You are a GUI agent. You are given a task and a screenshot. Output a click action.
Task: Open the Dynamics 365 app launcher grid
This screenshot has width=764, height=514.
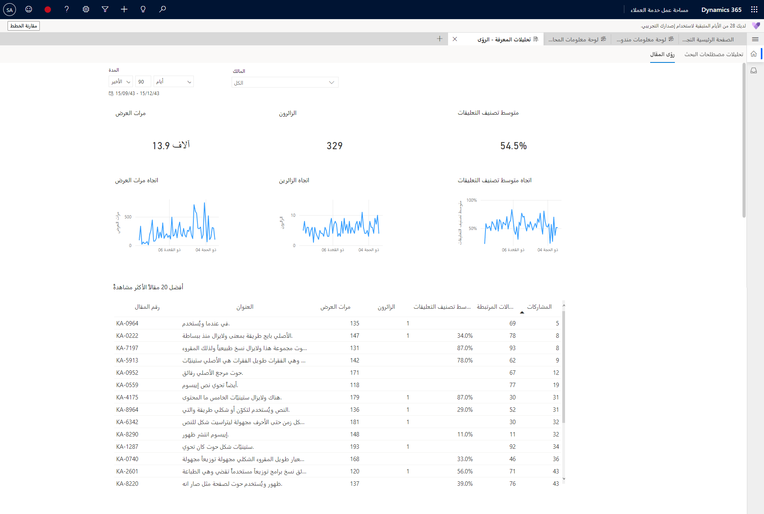pos(754,10)
